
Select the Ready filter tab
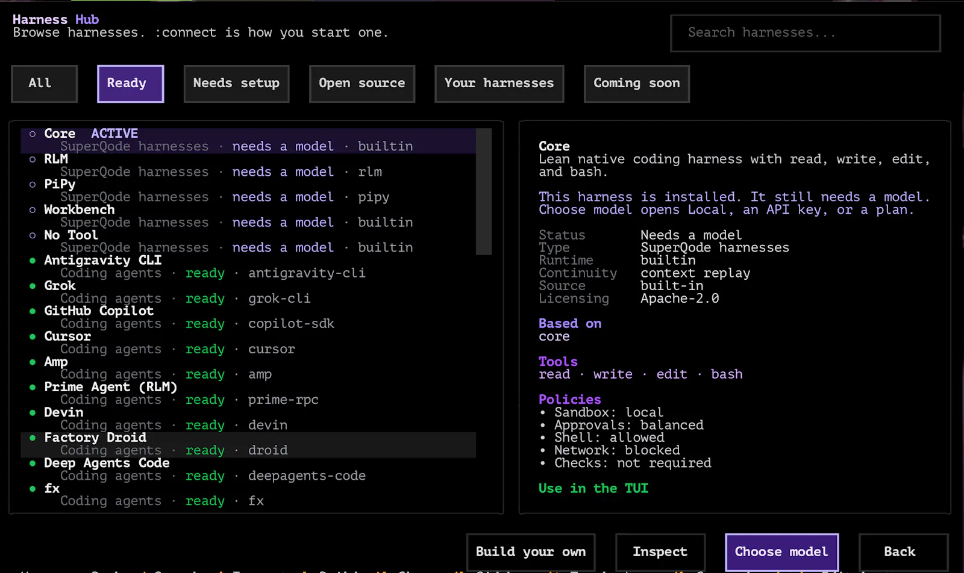[130, 84]
